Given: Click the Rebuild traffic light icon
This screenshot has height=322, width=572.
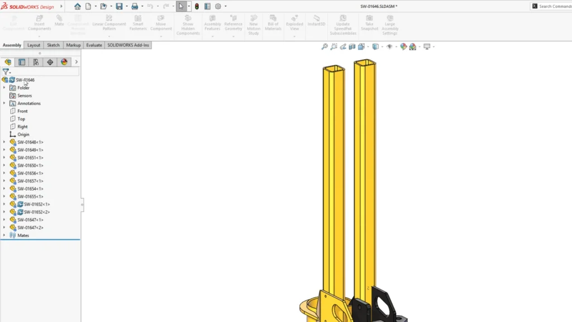Looking at the screenshot, I should click(x=197, y=7).
